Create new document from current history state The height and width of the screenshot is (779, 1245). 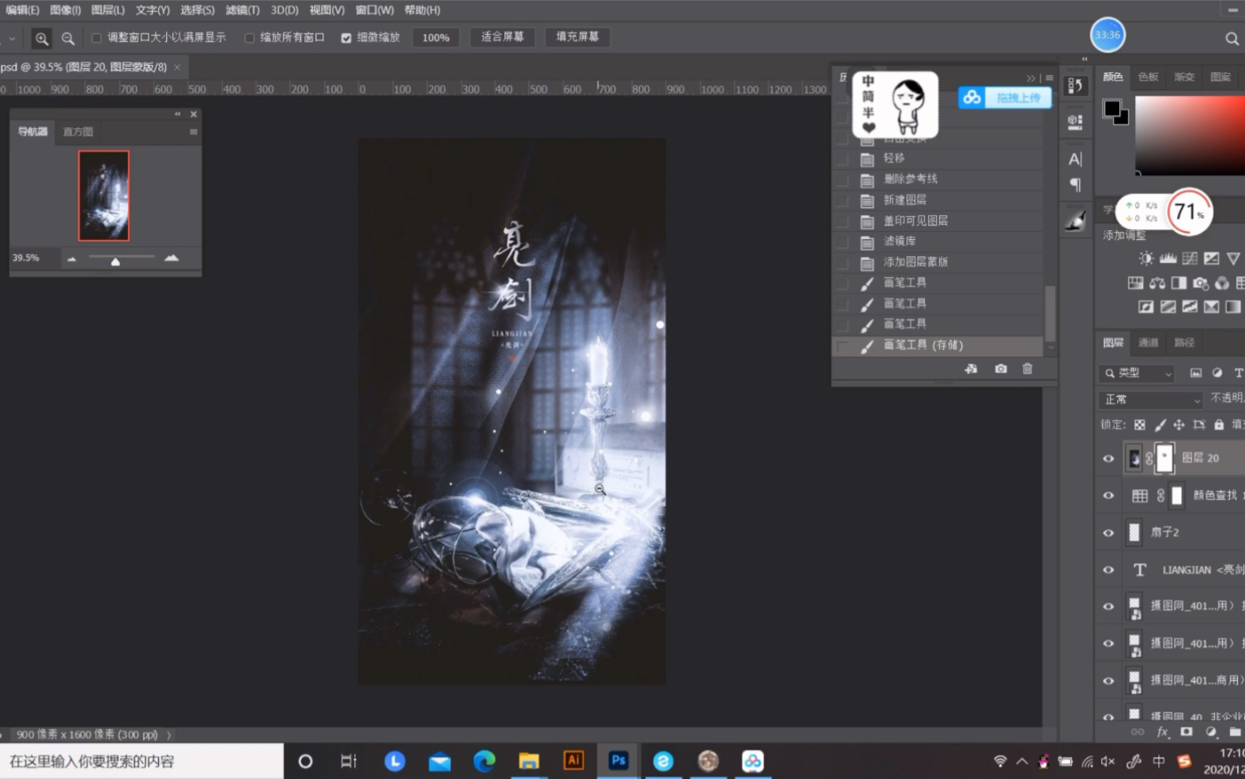click(971, 369)
